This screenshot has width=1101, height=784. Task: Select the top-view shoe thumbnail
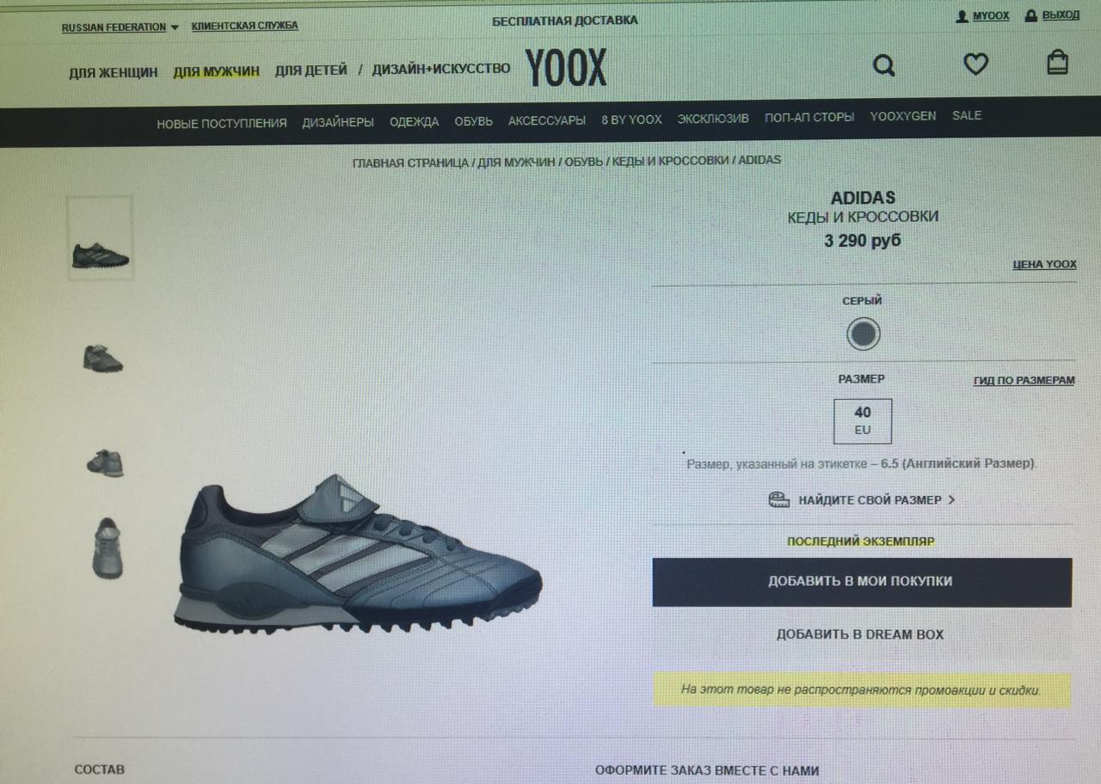(x=108, y=548)
